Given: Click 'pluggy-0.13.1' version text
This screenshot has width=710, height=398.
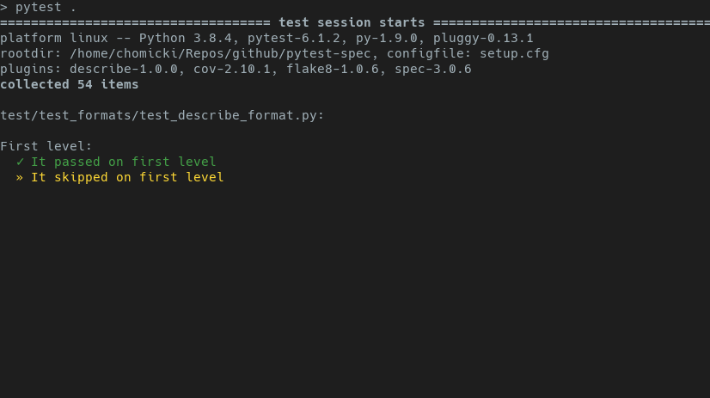Looking at the screenshot, I should pos(484,38).
